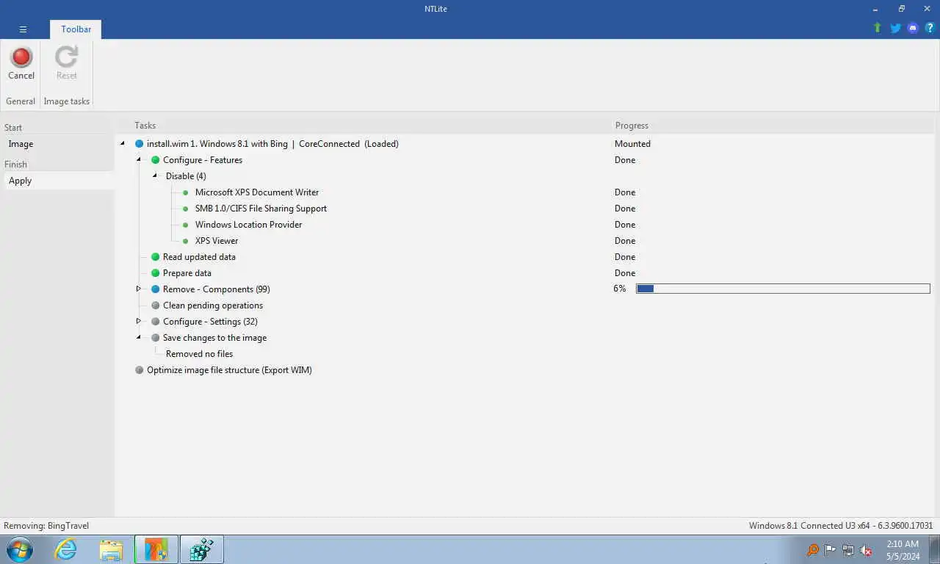Click the red Cancel button icon

(21, 57)
